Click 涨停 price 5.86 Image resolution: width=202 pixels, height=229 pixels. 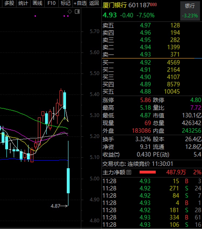(146, 100)
